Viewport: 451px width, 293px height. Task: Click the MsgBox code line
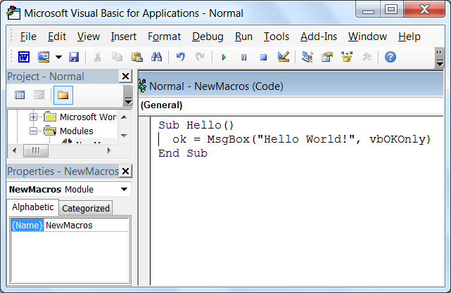pos(301,139)
